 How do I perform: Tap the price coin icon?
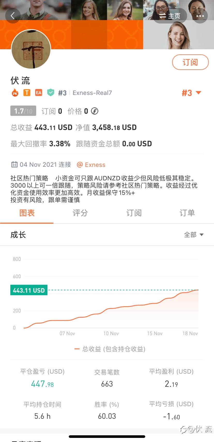tap(95, 111)
